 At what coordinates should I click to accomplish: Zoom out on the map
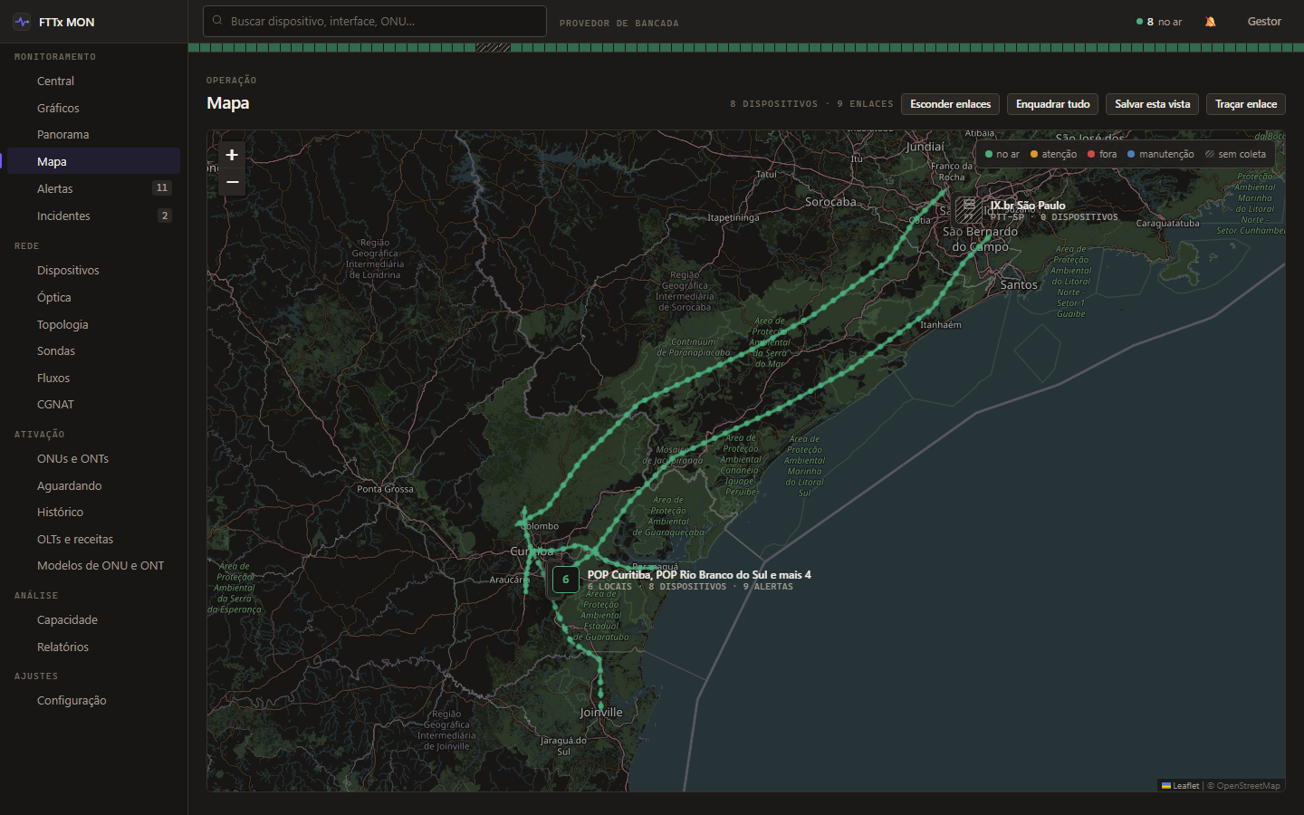click(x=232, y=182)
